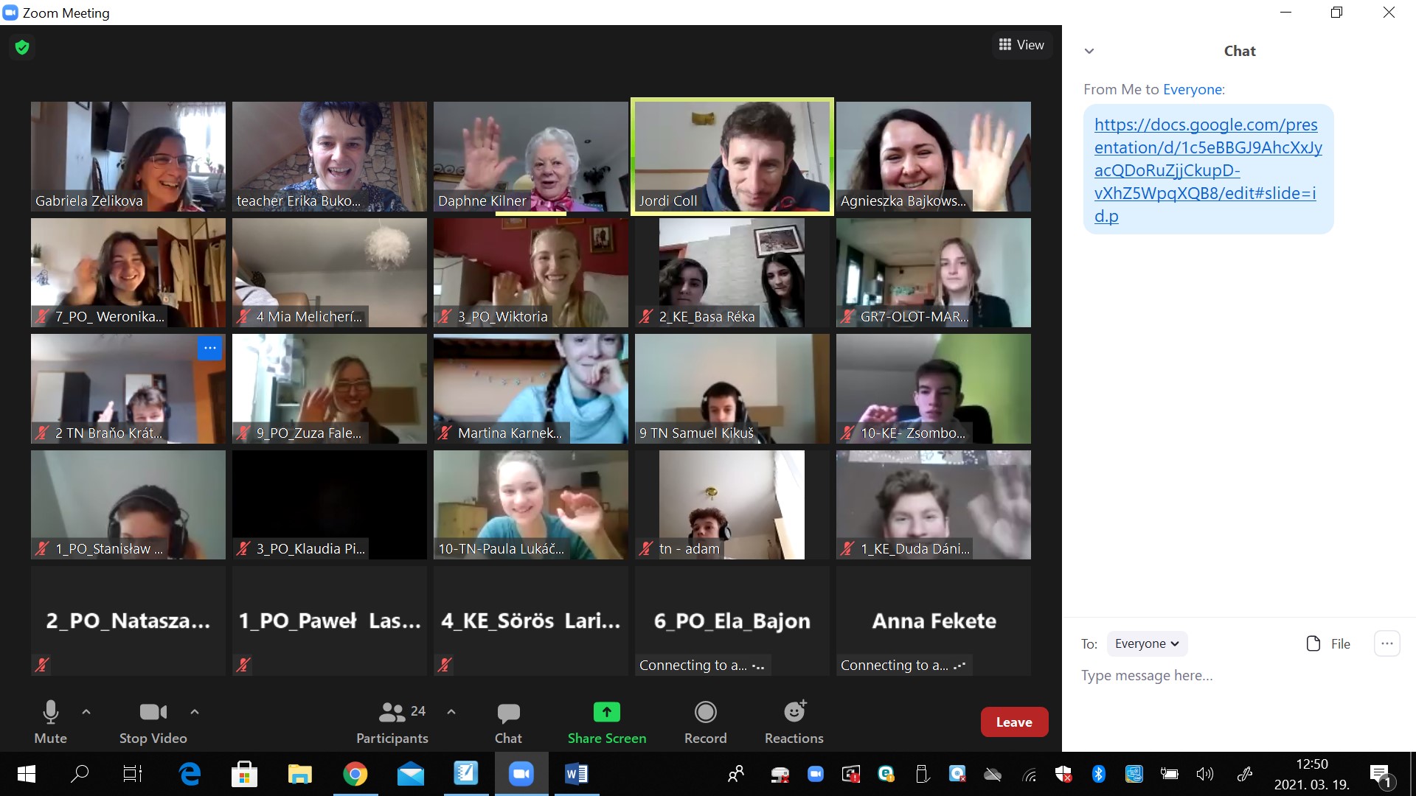Select 10-TN-Paula Lukáč video tile
1416x796 pixels.
pyautogui.click(x=531, y=505)
